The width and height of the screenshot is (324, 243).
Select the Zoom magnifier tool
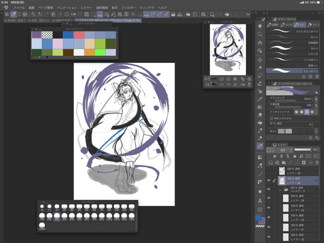pos(260,34)
